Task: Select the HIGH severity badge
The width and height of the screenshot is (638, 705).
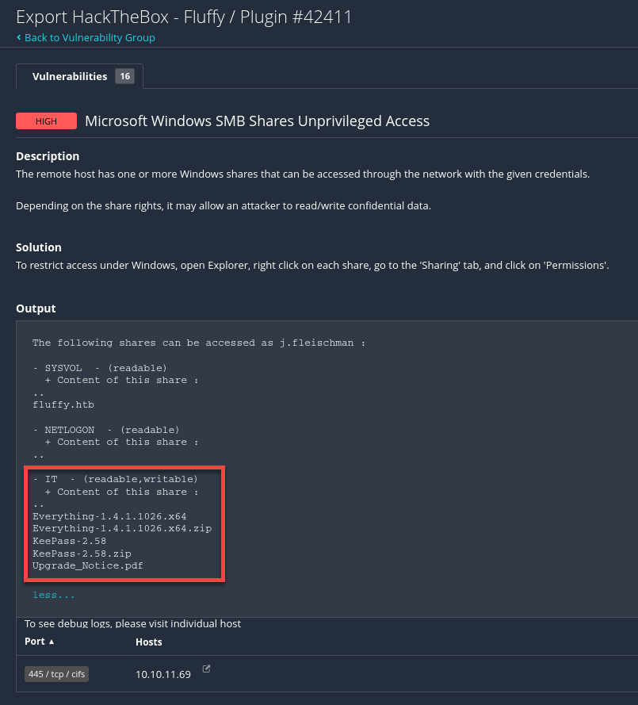Action: pos(45,121)
